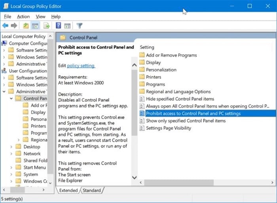Open the Action menu
Viewport: 277px width, 203px height.
23,17
